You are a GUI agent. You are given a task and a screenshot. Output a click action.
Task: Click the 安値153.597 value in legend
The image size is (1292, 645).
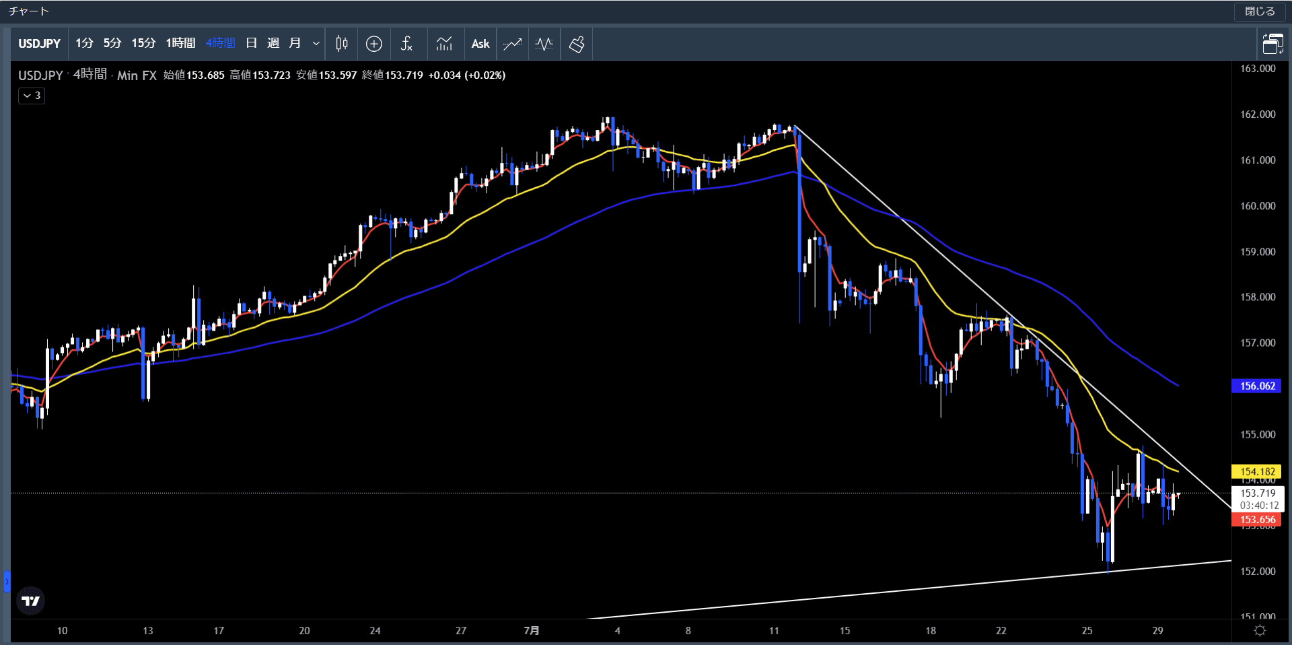coord(326,75)
